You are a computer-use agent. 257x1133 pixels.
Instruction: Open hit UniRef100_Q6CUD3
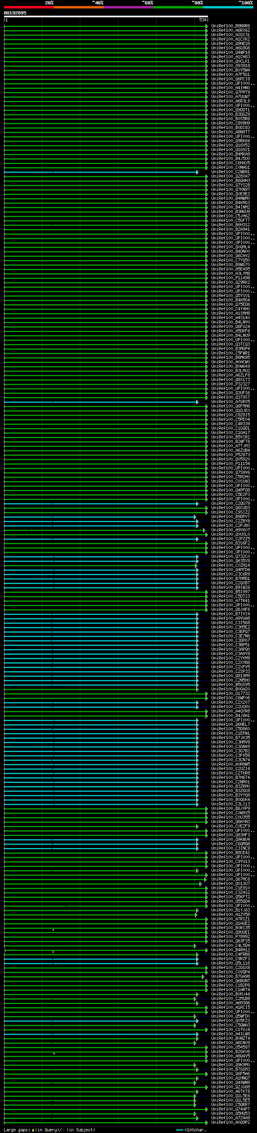[230, 508]
